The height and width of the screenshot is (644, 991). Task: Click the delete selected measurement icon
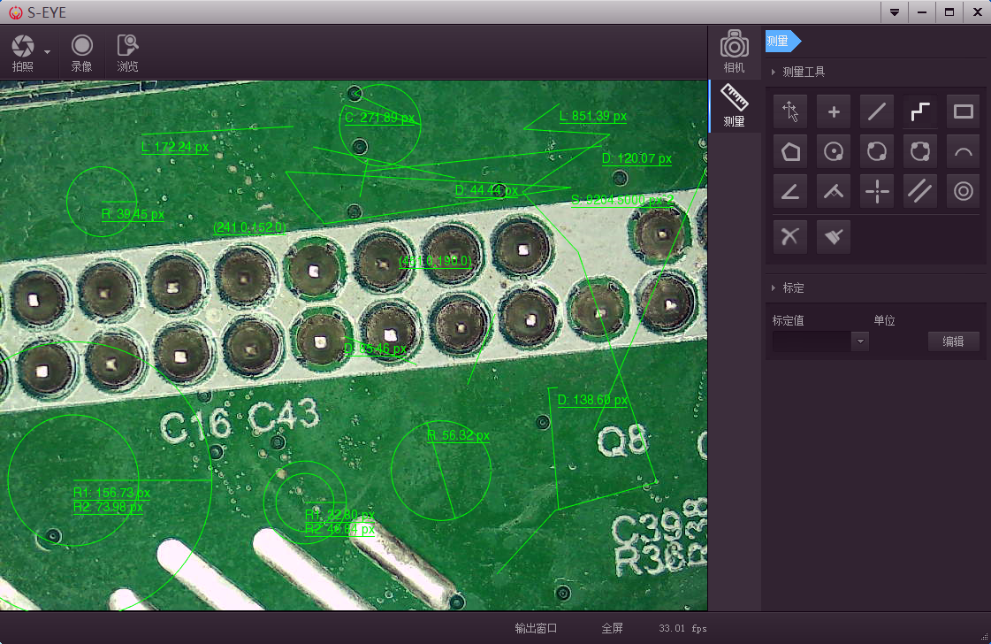(x=790, y=236)
